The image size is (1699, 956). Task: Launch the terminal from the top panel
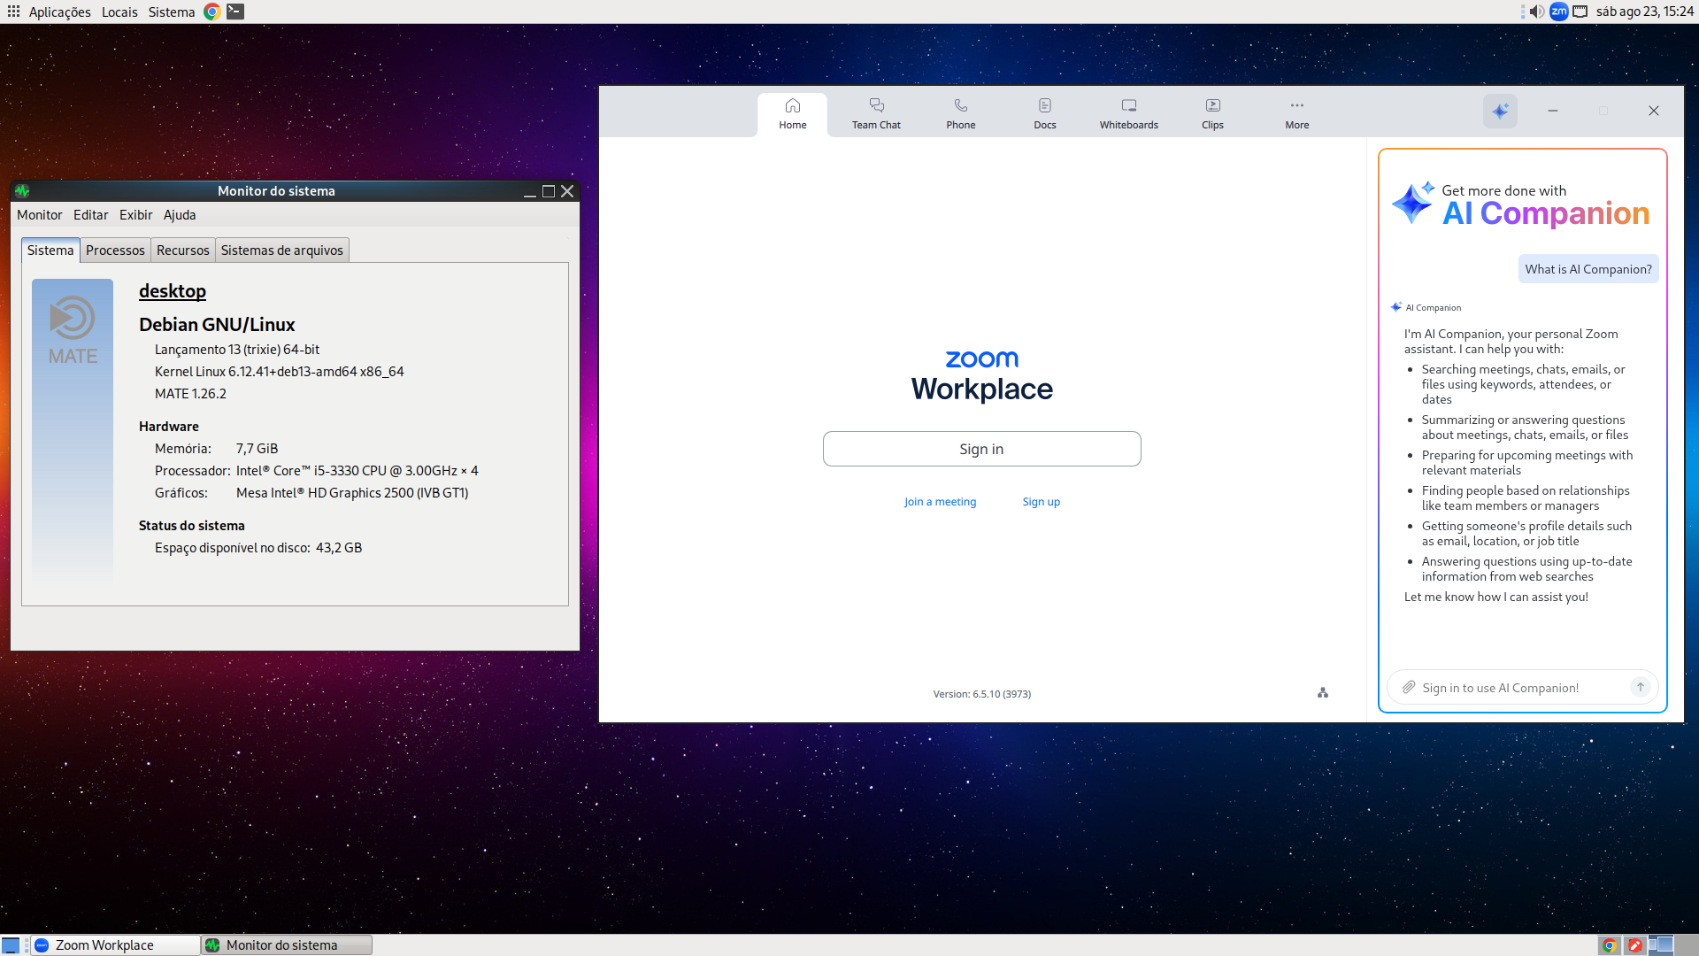coord(235,12)
